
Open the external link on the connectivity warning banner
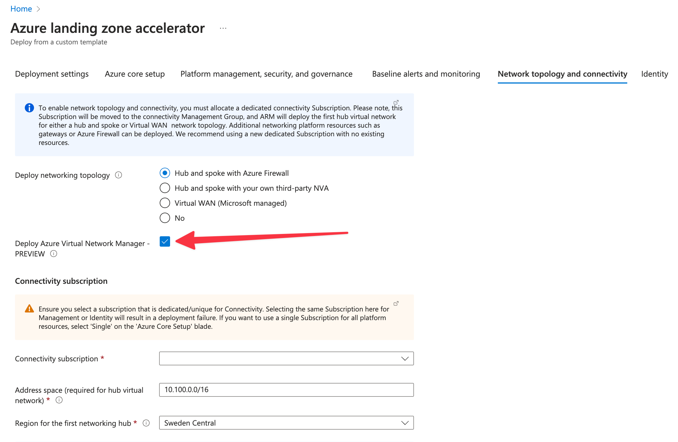pyautogui.click(x=396, y=303)
